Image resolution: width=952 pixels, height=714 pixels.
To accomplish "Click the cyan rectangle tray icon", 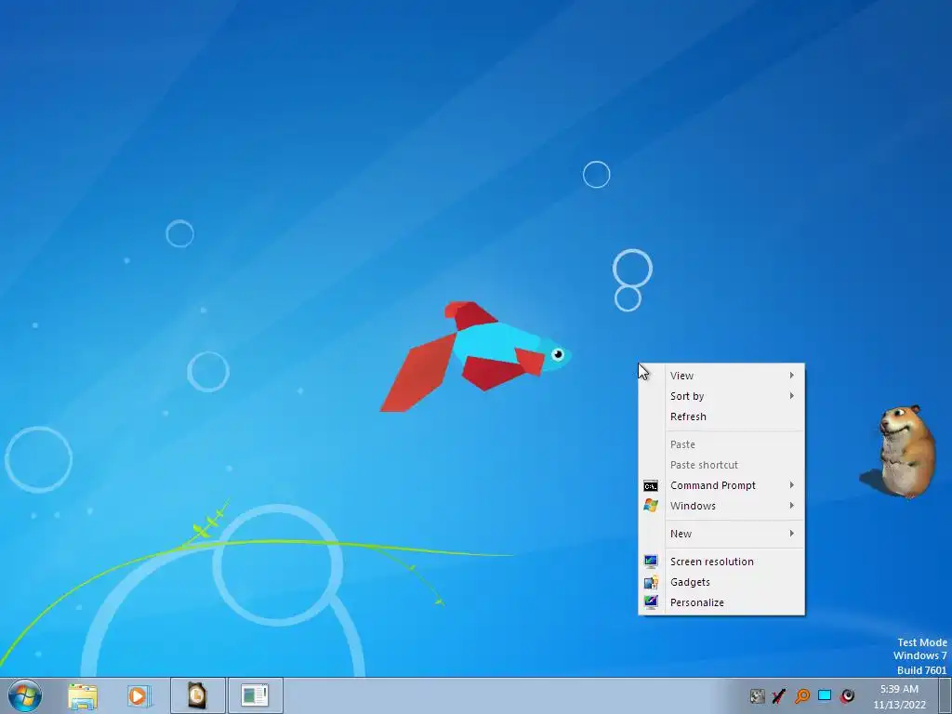I will coord(825,695).
